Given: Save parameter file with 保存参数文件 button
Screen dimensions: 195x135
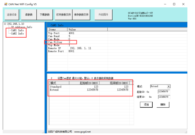Looking at the screenshot, I should coord(81,15).
